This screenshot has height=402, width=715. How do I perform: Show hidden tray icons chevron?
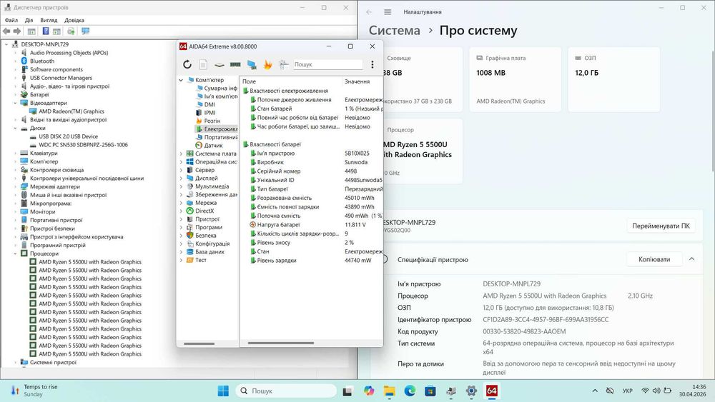pyautogui.click(x=595, y=391)
